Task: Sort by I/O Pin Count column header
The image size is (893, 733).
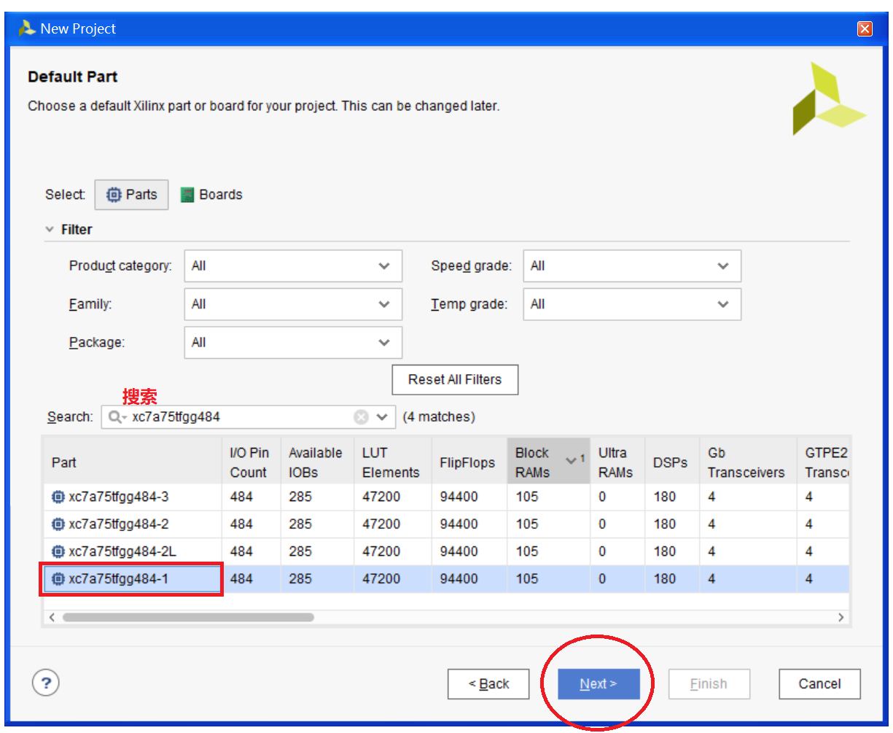Action: pos(251,462)
